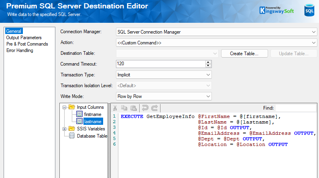The width and height of the screenshot is (319, 178).
Task: Increase Command Timeout with up arrow
Action: (x=208, y=62)
